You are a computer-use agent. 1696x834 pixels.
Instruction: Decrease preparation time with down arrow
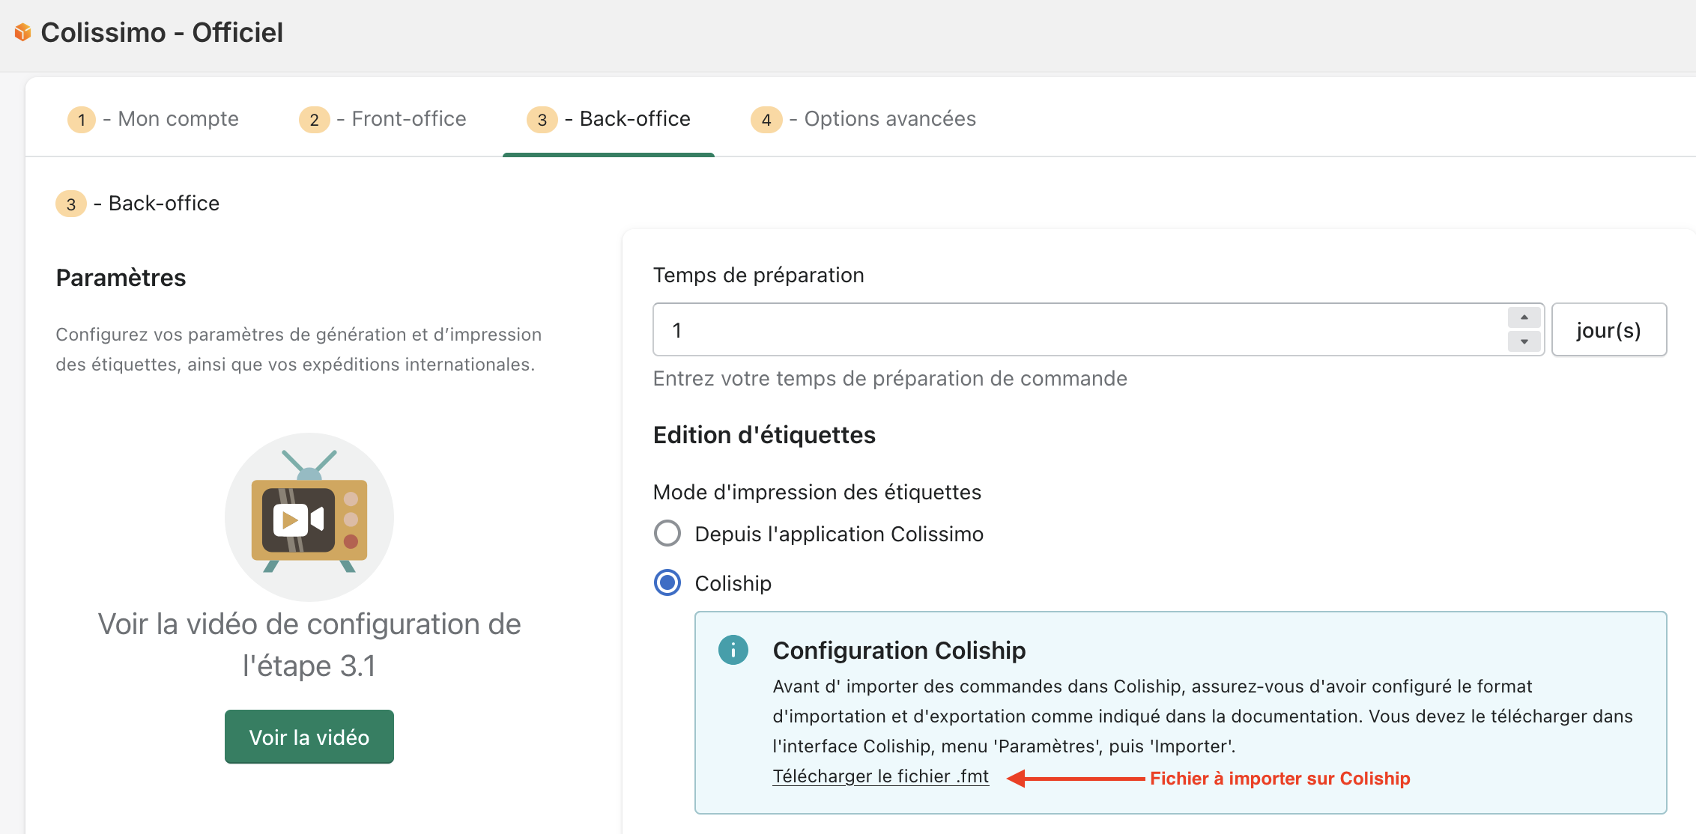(x=1524, y=341)
